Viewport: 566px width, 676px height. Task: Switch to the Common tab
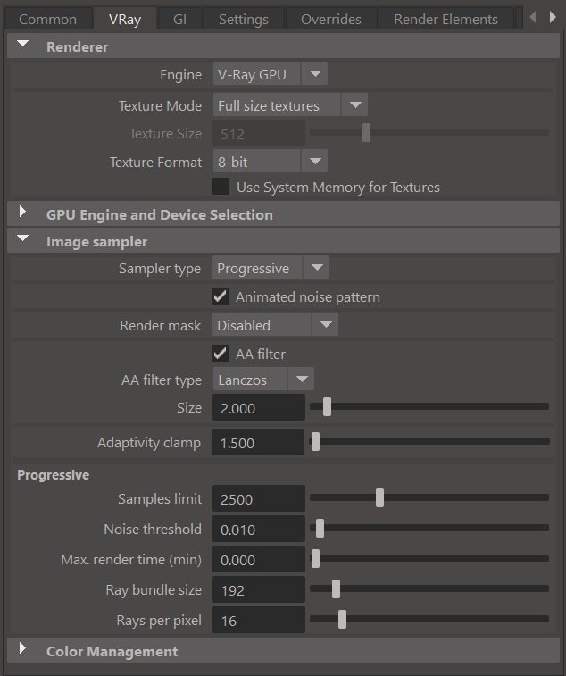click(x=47, y=19)
